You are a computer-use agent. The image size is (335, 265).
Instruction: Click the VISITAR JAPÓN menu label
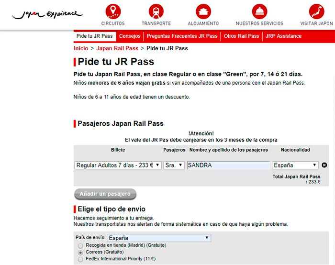coord(317,23)
